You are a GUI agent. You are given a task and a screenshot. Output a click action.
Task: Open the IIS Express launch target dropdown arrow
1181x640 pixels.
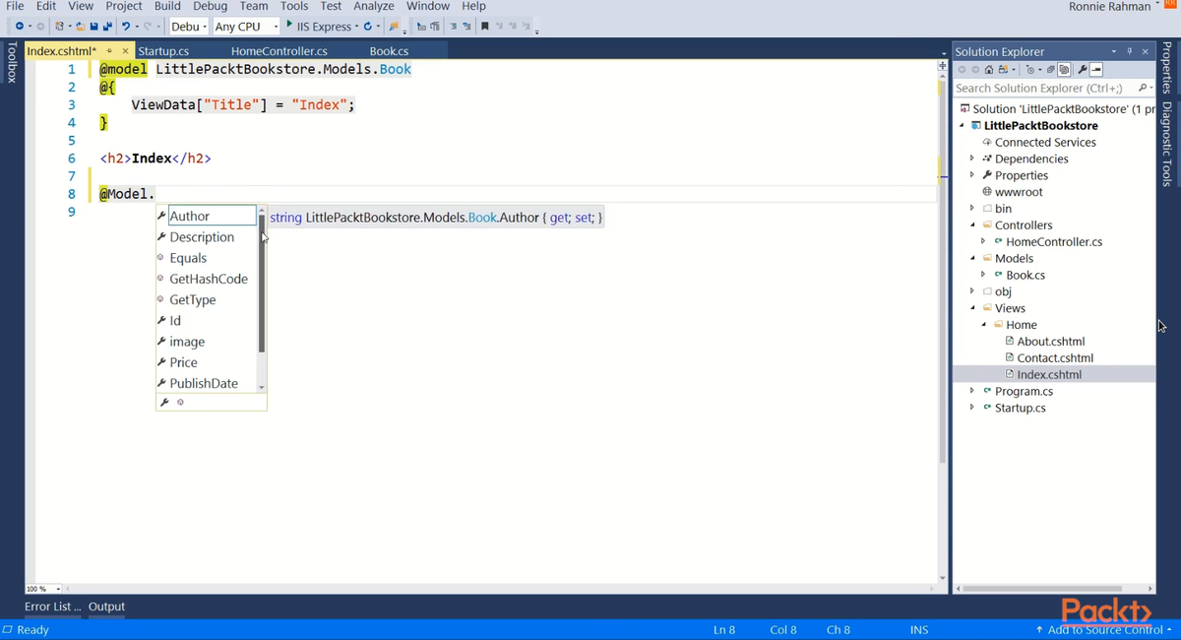tap(356, 27)
